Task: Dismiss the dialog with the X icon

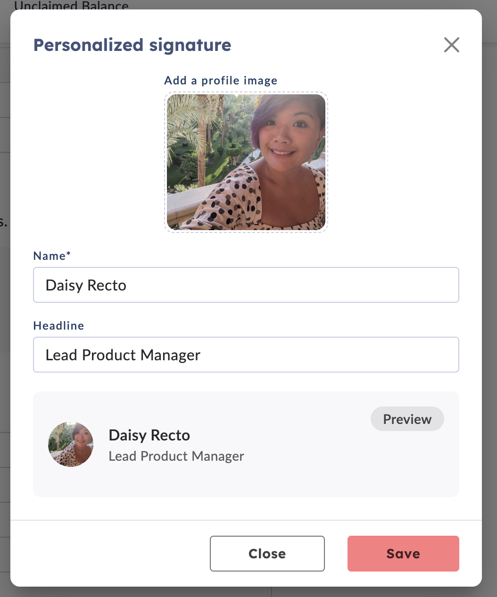Action: tap(451, 45)
